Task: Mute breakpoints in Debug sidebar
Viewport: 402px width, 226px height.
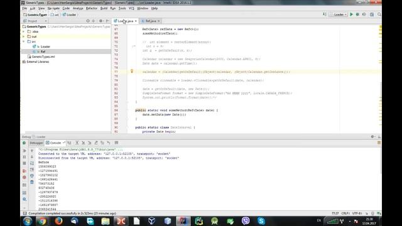Action: (x=24, y=177)
